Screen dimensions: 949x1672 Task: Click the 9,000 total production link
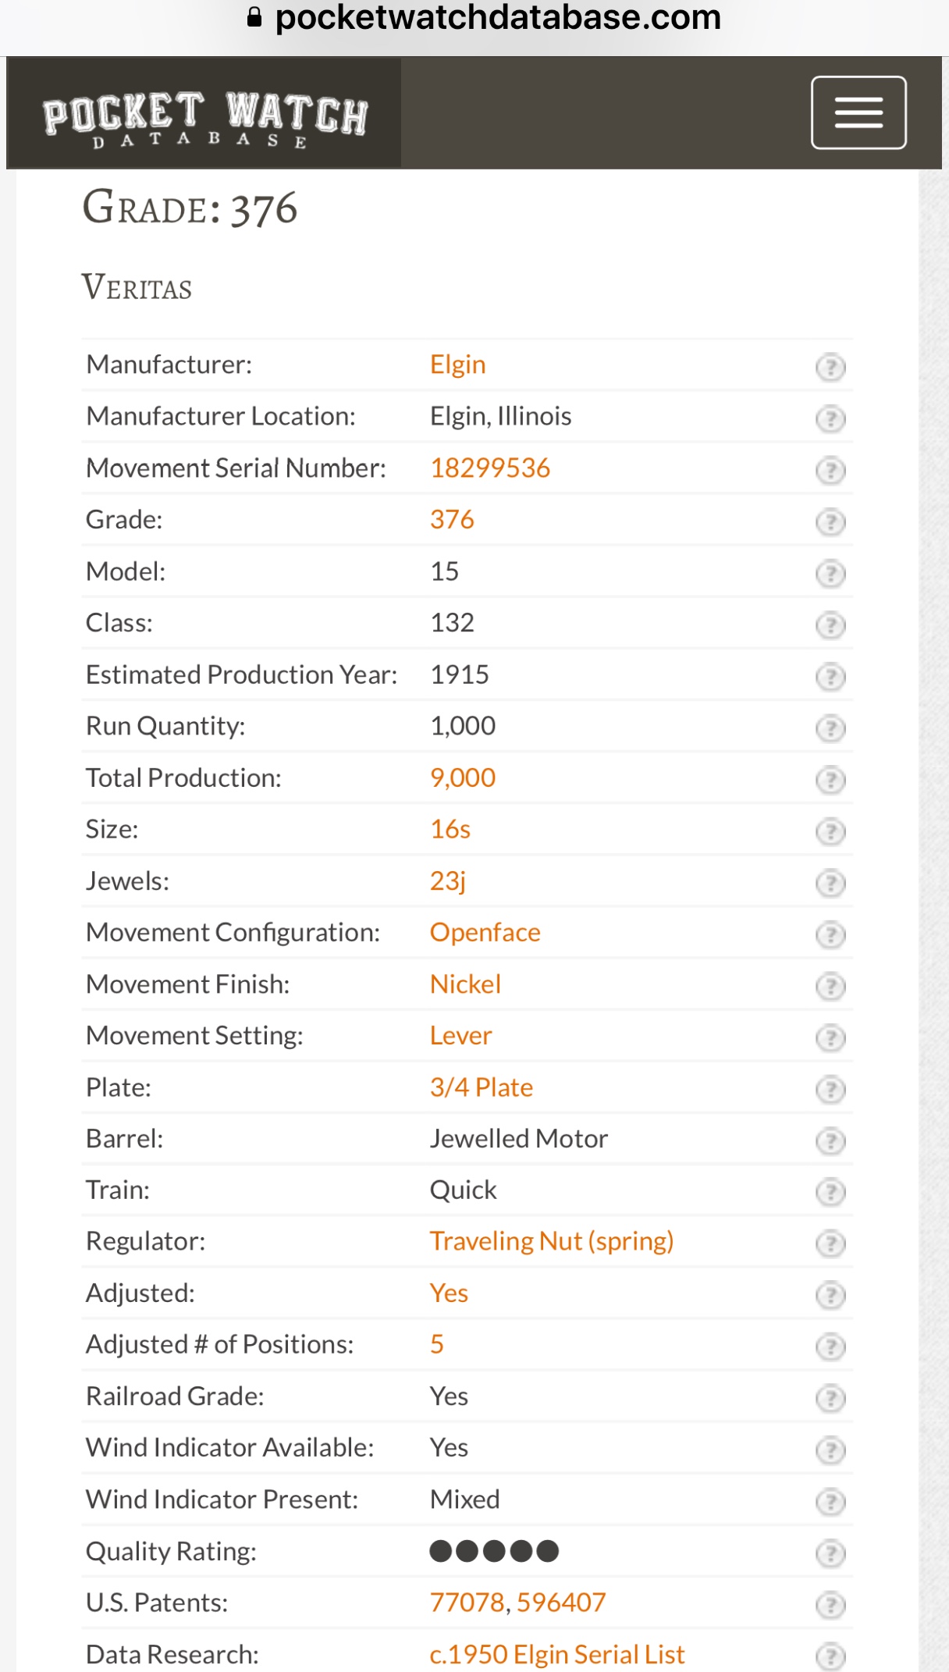click(x=463, y=777)
